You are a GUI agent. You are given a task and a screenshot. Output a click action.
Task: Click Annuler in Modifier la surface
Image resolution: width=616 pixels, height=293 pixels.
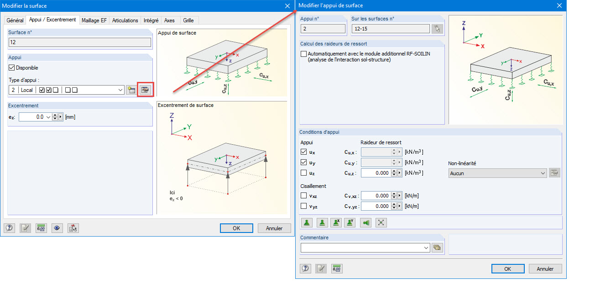[x=274, y=228]
